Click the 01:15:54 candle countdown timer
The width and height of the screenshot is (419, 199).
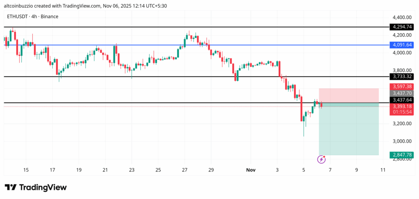(x=402, y=112)
